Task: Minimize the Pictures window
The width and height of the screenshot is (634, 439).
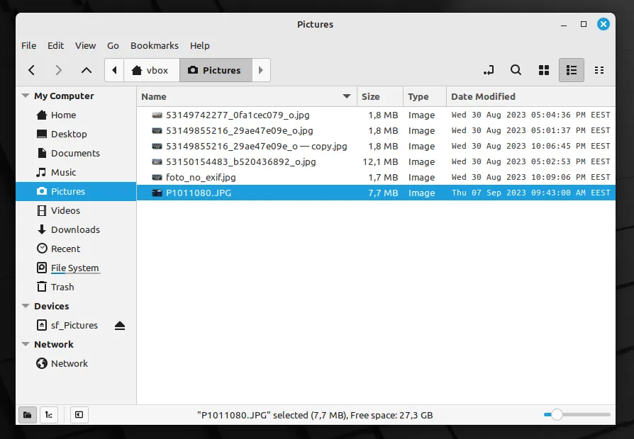Action: point(564,25)
